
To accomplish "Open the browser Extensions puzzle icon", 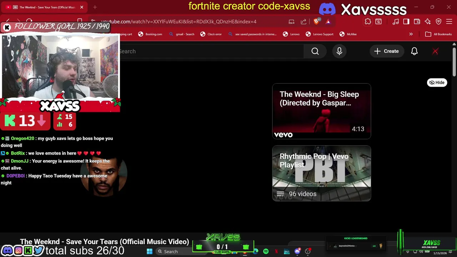I will (x=368, y=21).
